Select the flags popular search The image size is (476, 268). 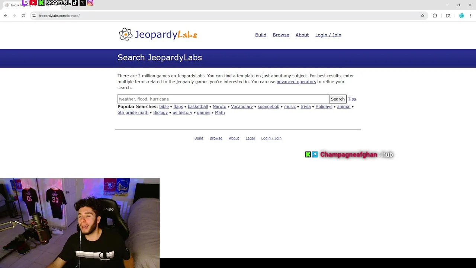[178, 106]
